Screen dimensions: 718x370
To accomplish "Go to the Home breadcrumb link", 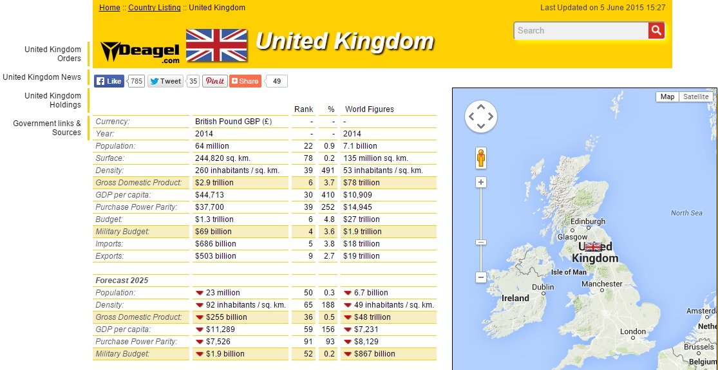I will pyautogui.click(x=109, y=7).
